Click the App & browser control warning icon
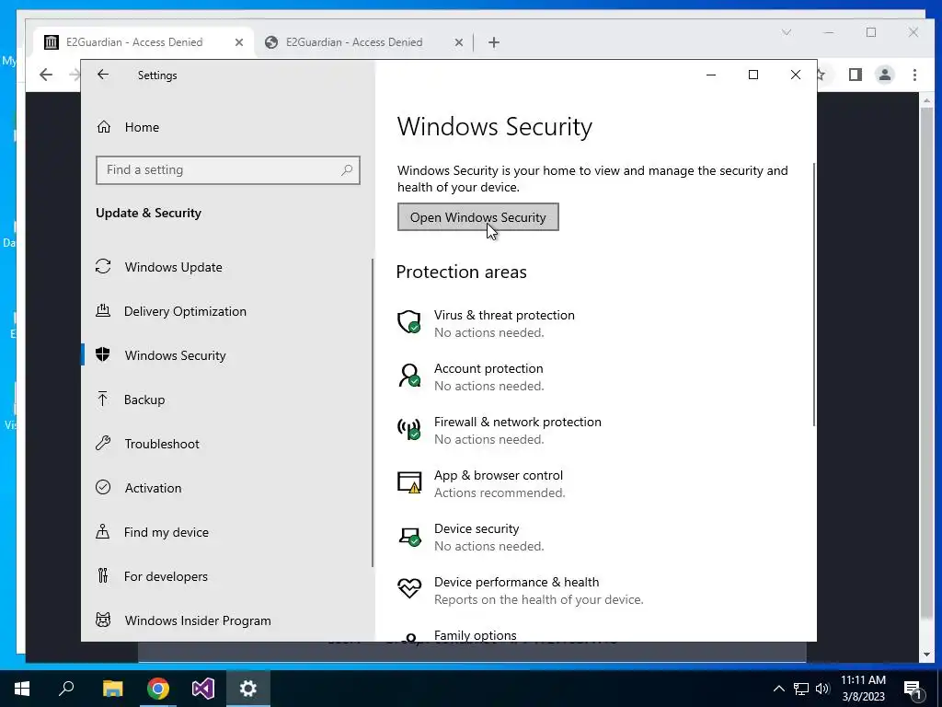The width and height of the screenshot is (942, 707). [409, 482]
